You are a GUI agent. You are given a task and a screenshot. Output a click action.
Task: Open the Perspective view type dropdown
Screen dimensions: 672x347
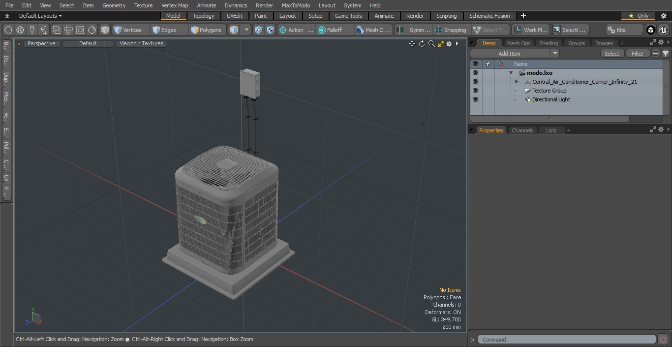point(41,43)
